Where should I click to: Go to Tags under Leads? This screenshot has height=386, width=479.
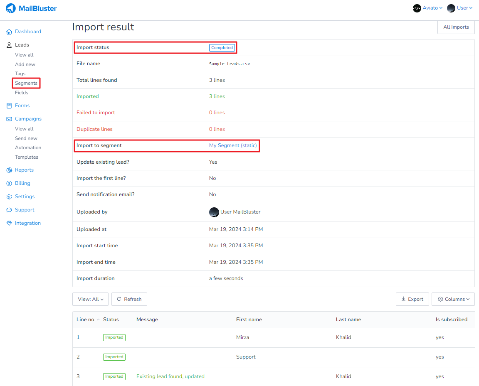[x=20, y=74]
